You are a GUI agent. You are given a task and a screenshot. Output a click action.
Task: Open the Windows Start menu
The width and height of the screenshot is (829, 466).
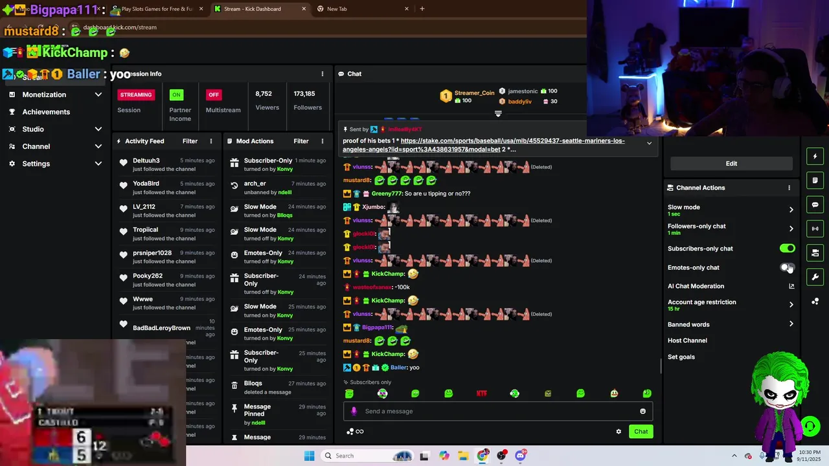(x=310, y=456)
